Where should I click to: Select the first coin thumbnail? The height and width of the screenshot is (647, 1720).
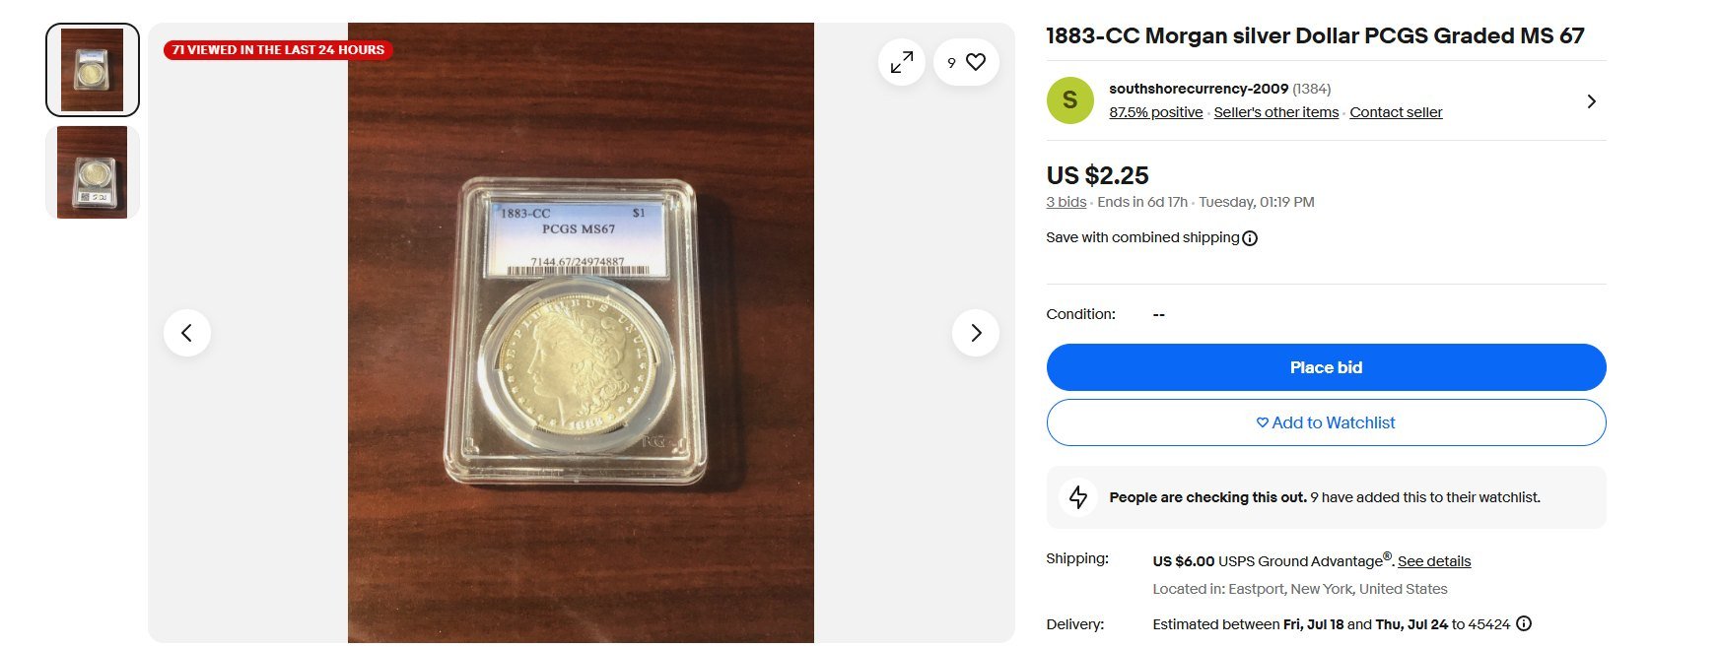93,70
